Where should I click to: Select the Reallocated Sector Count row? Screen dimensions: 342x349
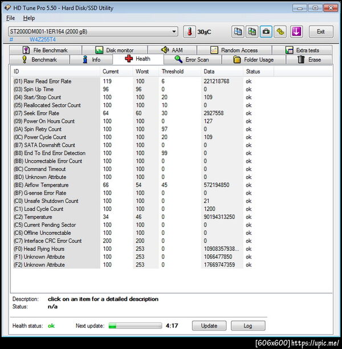(x=144, y=105)
